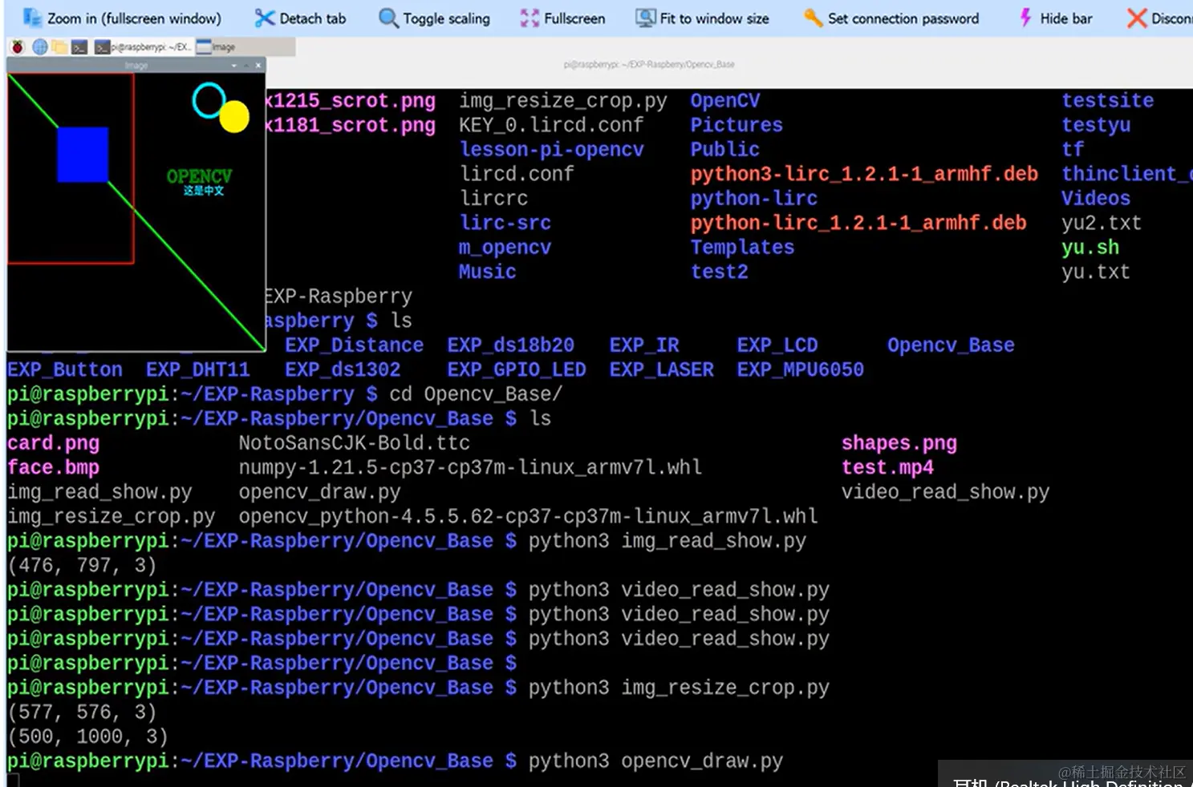
Task: Select the EXP_LCD directory name
Action: click(x=777, y=345)
